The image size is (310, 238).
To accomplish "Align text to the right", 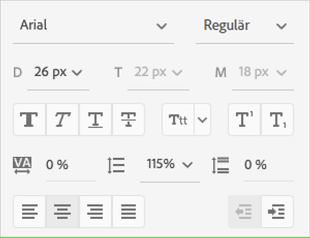I will pyautogui.click(x=95, y=212).
